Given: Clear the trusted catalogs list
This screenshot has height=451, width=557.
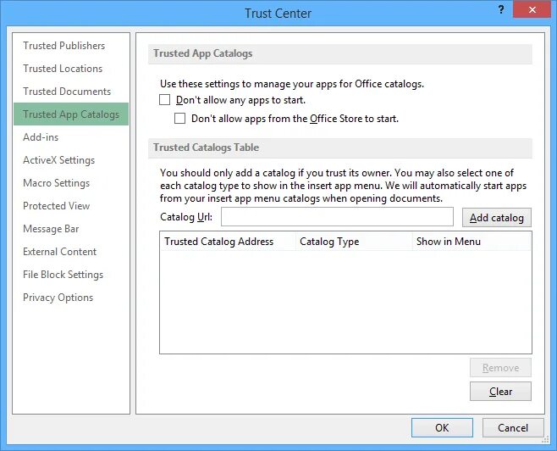Looking at the screenshot, I should (x=500, y=392).
